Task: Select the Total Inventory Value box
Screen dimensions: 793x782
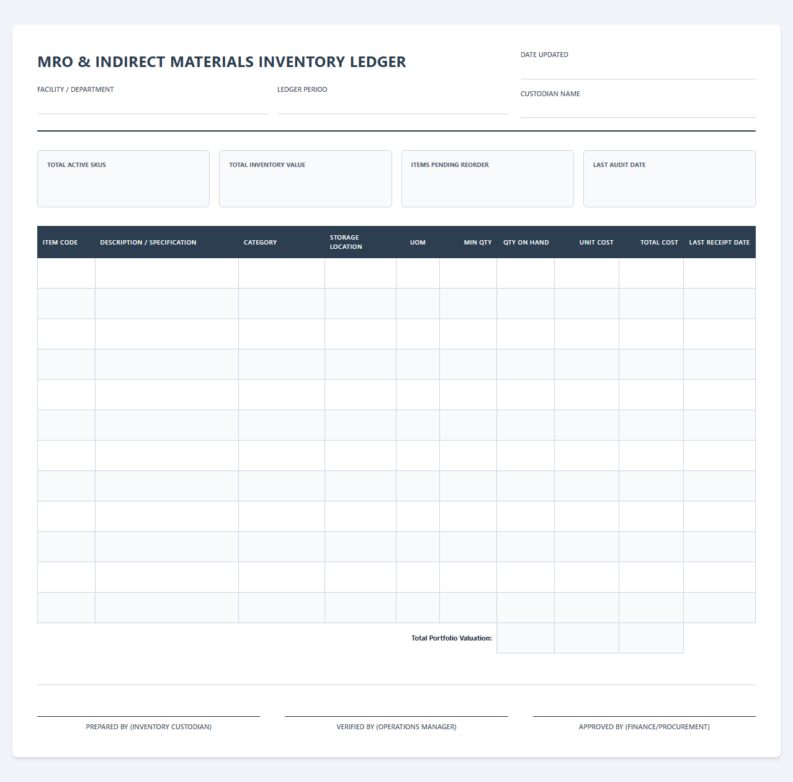Action: [305, 179]
